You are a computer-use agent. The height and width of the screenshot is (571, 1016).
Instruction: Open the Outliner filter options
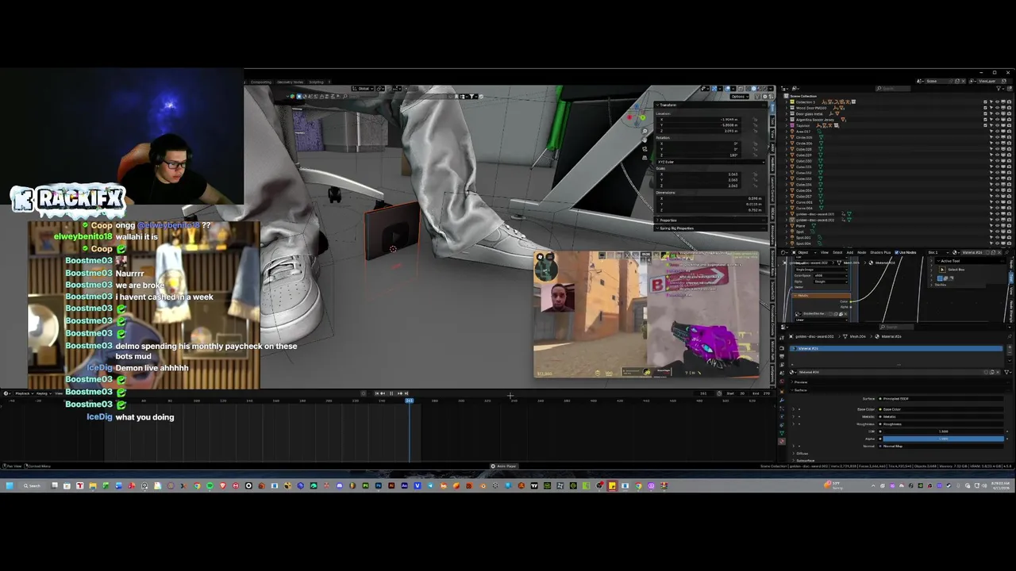pos(999,89)
